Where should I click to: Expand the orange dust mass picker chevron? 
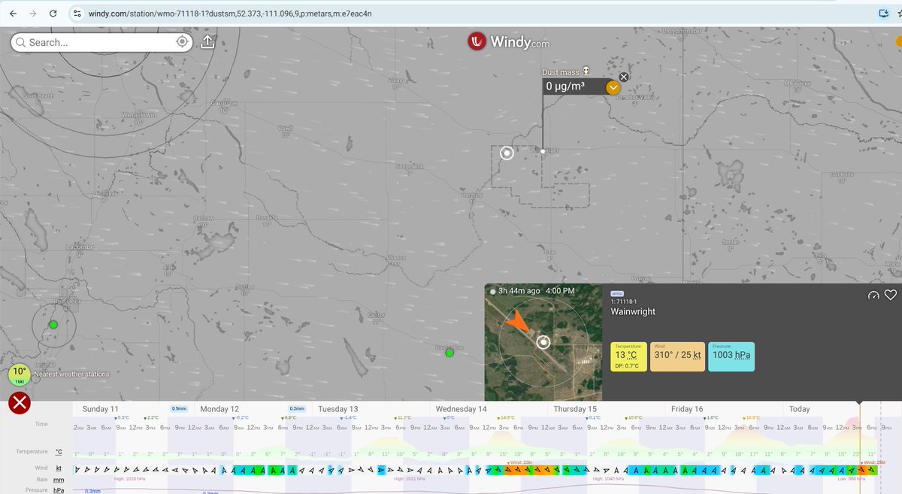(x=613, y=87)
